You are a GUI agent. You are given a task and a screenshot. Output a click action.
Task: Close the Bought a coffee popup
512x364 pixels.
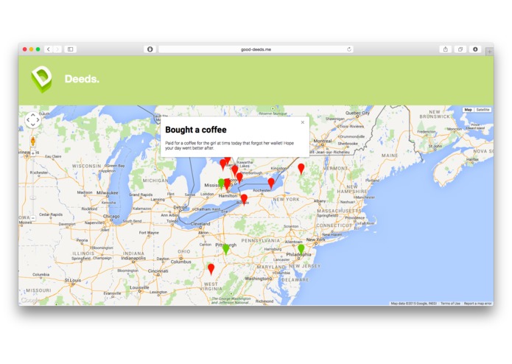(x=303, y=122)
